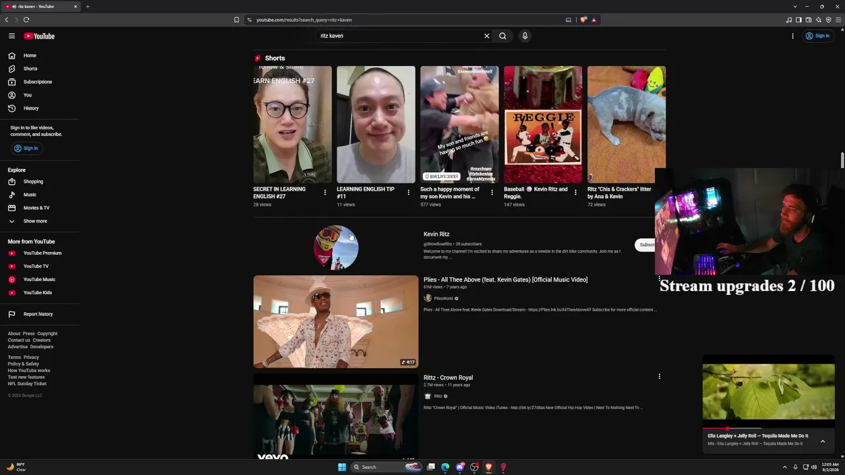
Task: Open the Windows Start menu
Action: point(342,467)
